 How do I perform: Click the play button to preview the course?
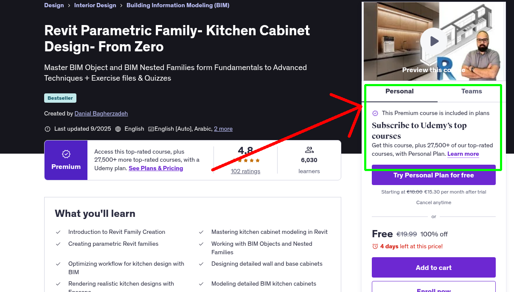(433, 41)
